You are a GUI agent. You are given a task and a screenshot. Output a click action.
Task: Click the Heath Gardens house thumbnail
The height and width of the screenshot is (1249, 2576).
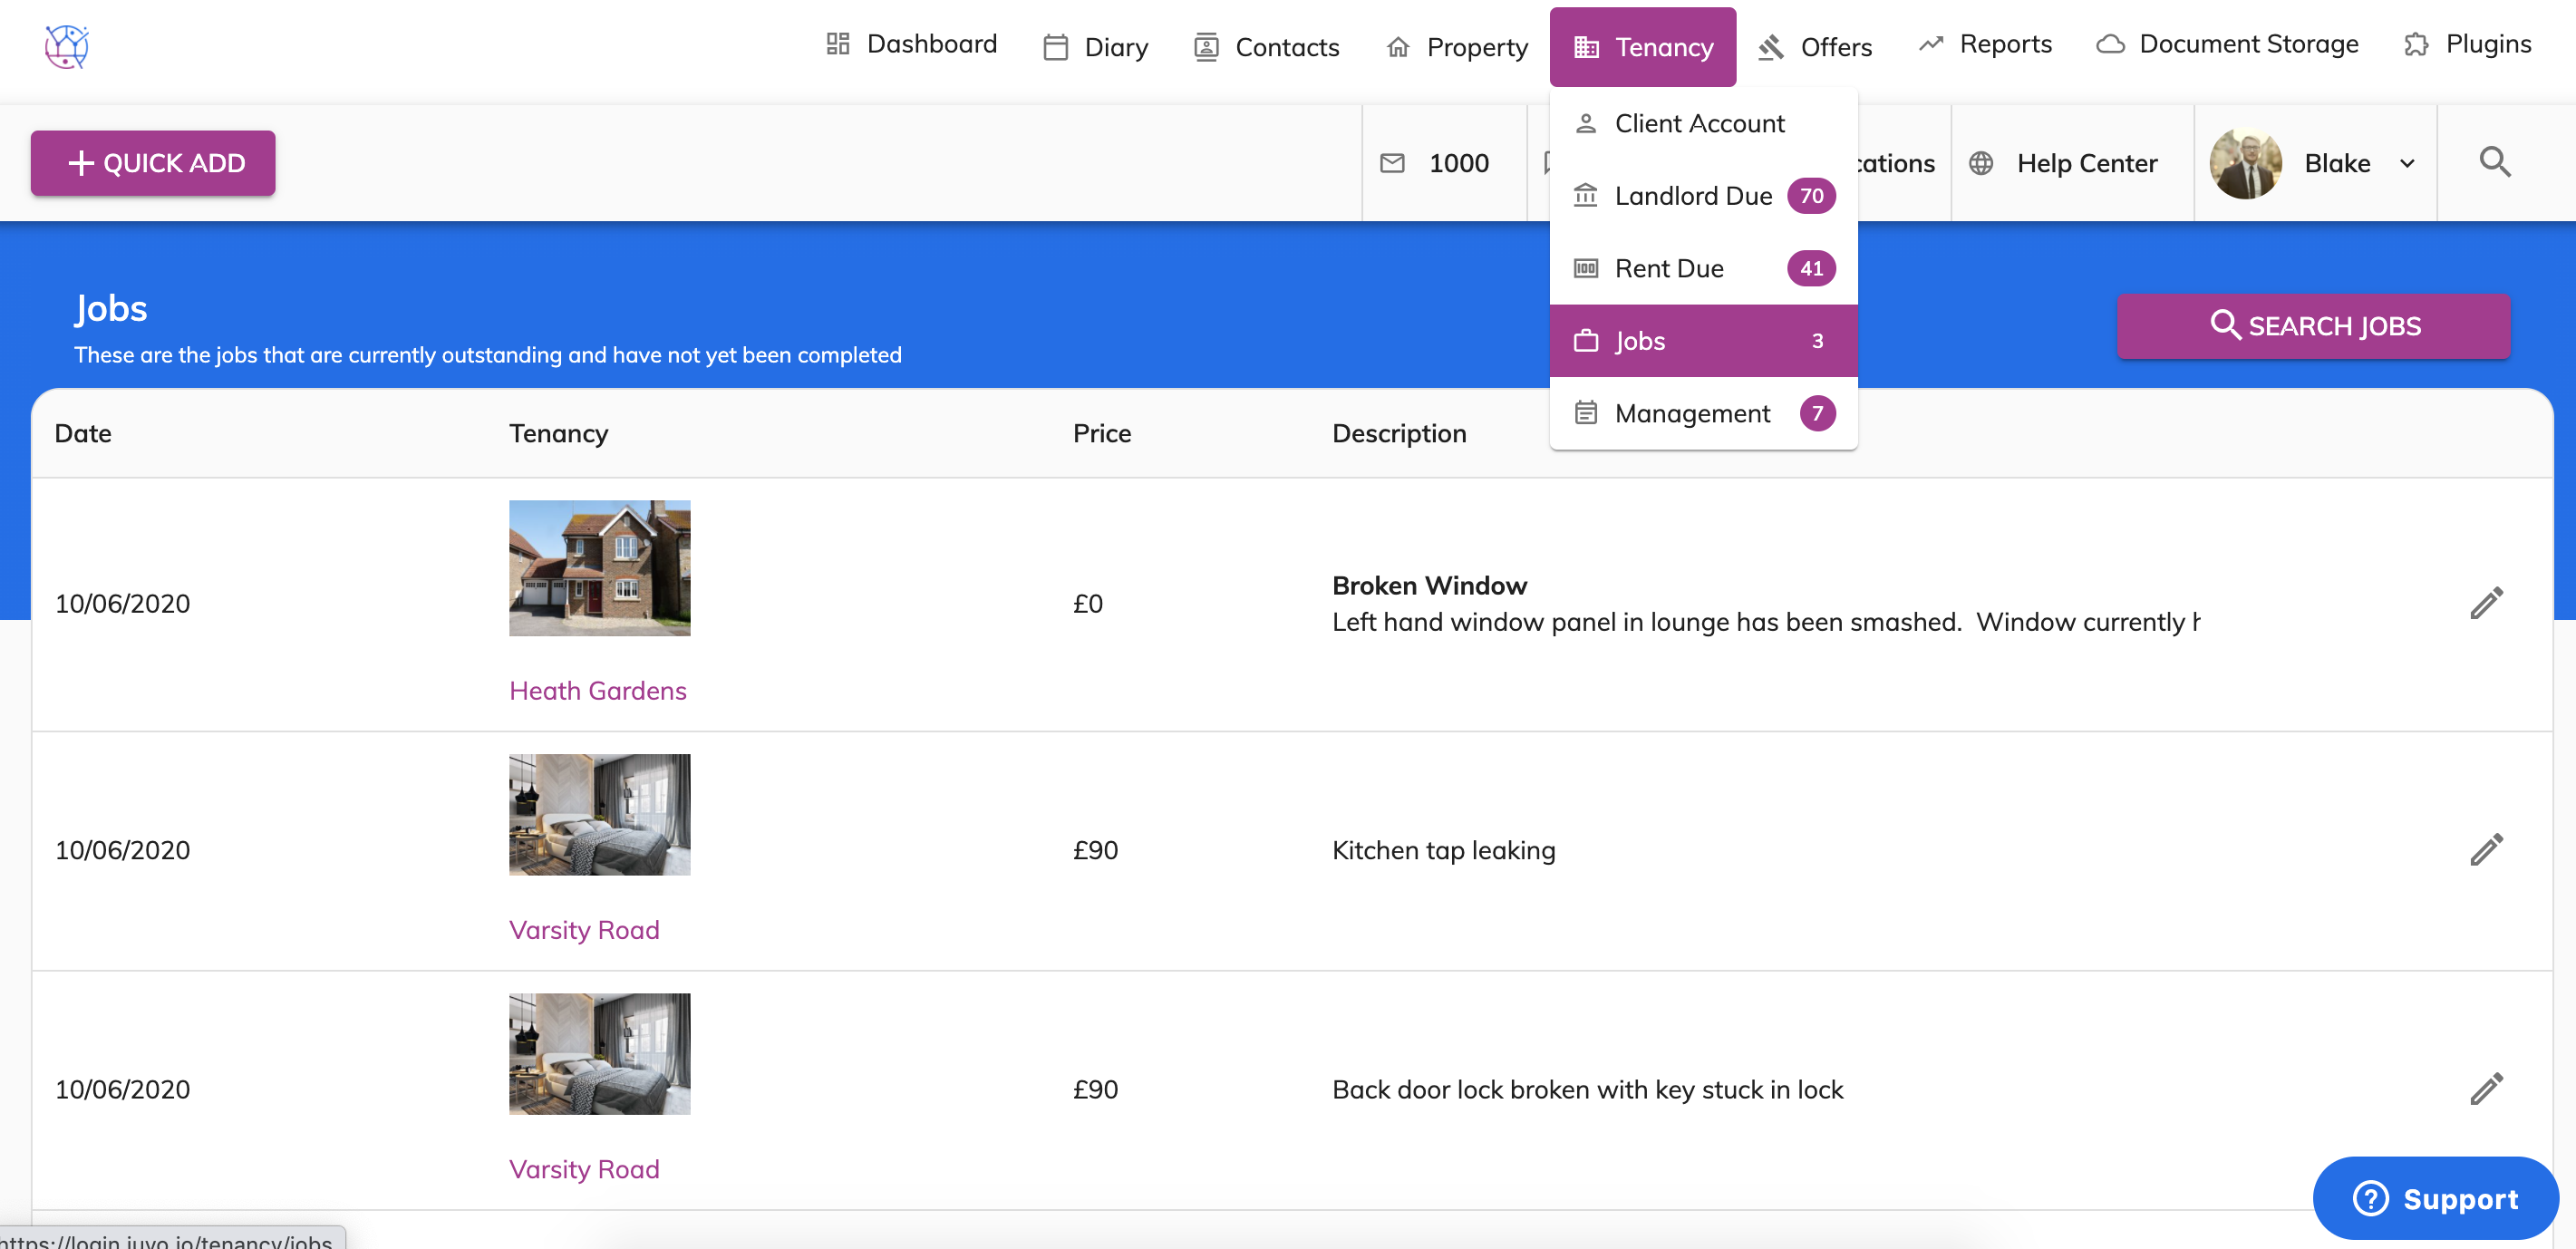coord(599,568)
